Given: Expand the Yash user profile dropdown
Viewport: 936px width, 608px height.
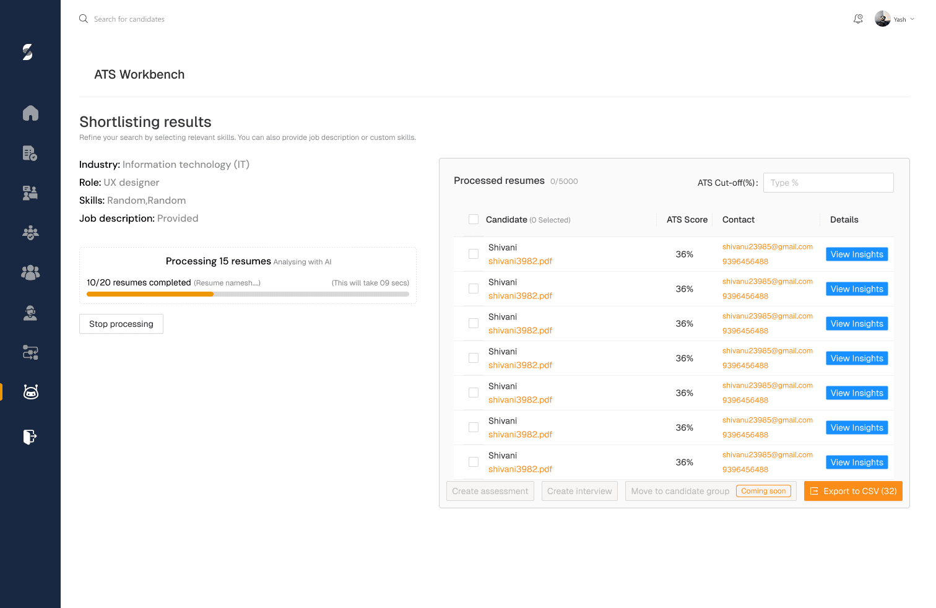Looking at the screenshot, I should (895, 19).
